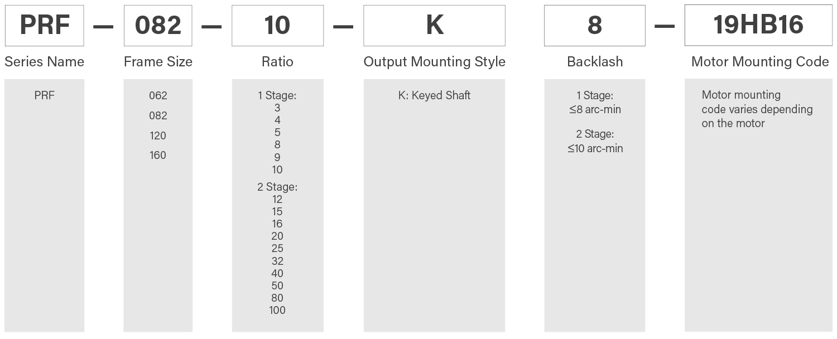Click the PRF series name box
Viewport: 837px width, 339px height.
(x=44, y=26)
